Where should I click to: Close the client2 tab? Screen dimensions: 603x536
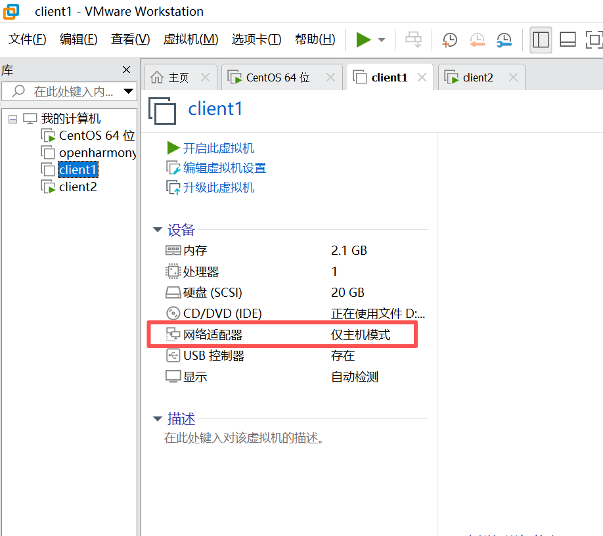pos(513,78)
